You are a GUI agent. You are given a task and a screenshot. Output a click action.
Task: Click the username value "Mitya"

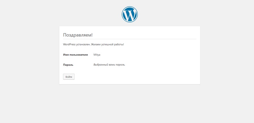[x=97, y=55]
